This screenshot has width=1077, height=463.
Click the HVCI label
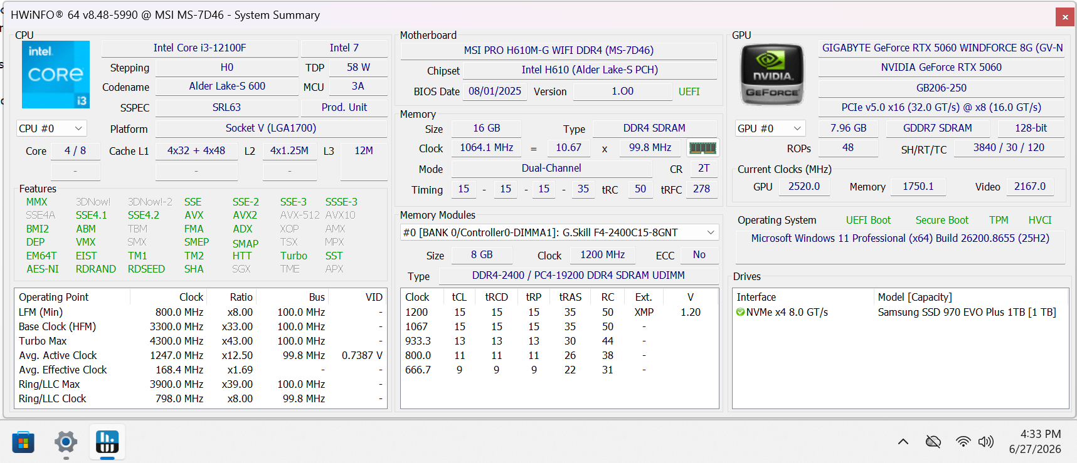click(1040, 220)
